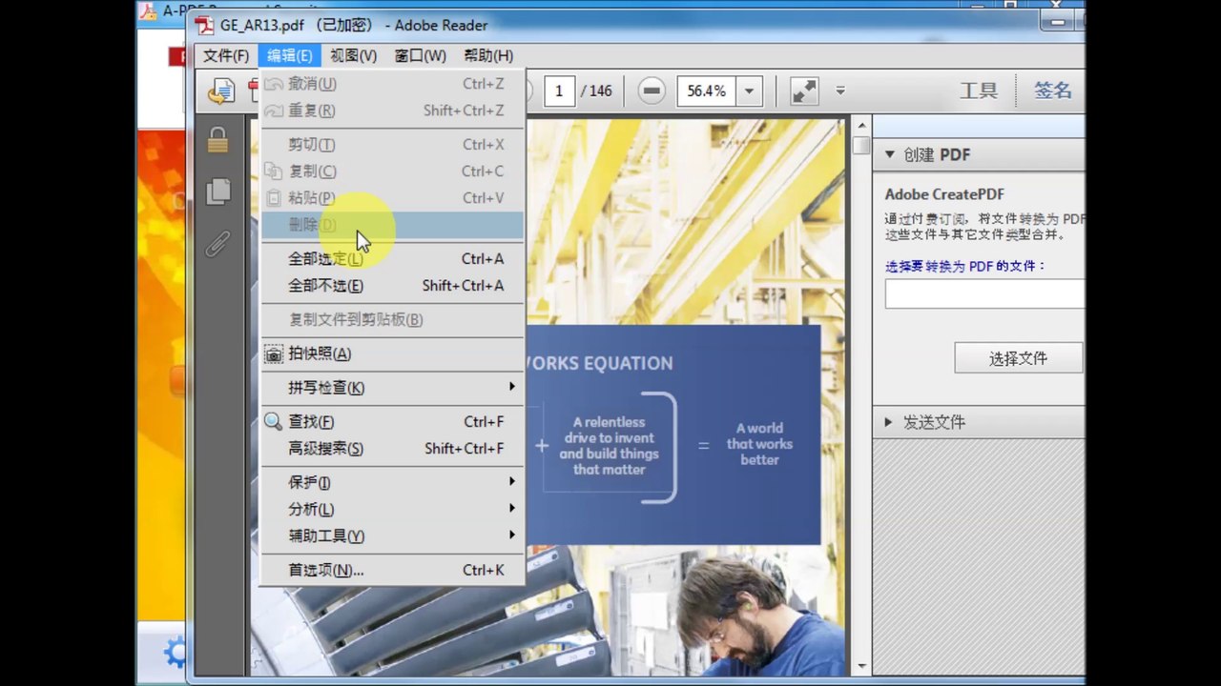The image size is (1221, 686).
Task: Close the 编辑(E) menu in menu bar
Action: tap(289, 56)
